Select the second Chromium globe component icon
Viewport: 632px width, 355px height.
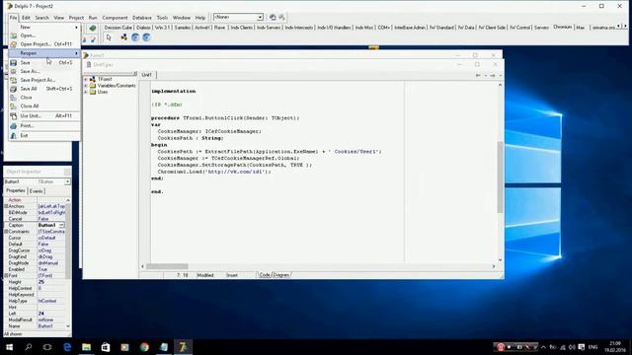coord(146,37)
